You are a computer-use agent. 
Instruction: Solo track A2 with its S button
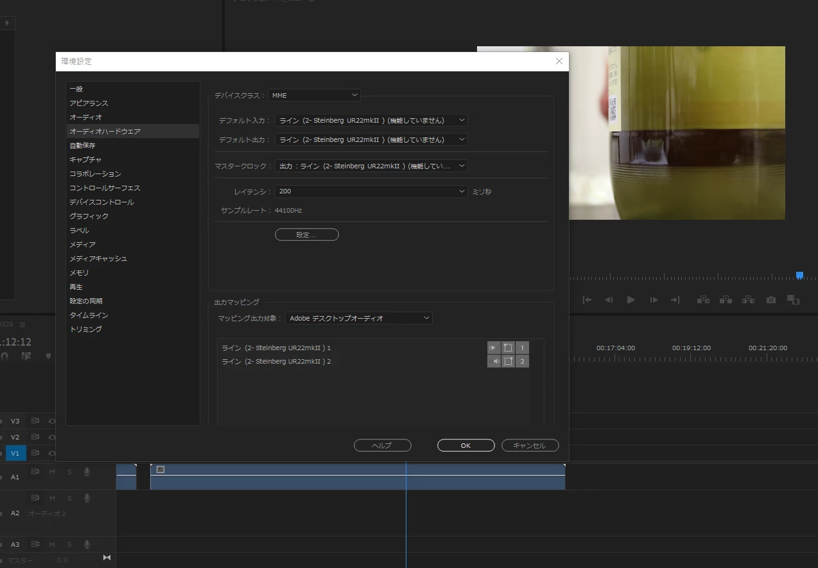click(x=69, y=498)
